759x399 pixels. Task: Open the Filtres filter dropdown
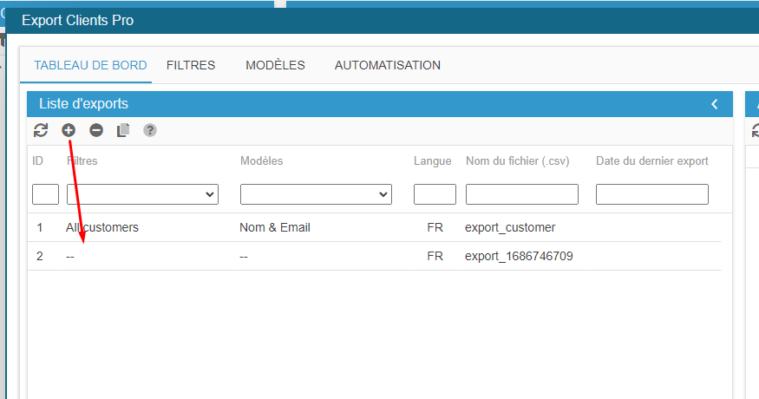(142, 194)
